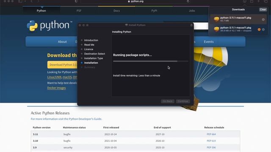Click the Active Python Releases heading
This screenshot has height=152, width=271.
pos(50,113)
